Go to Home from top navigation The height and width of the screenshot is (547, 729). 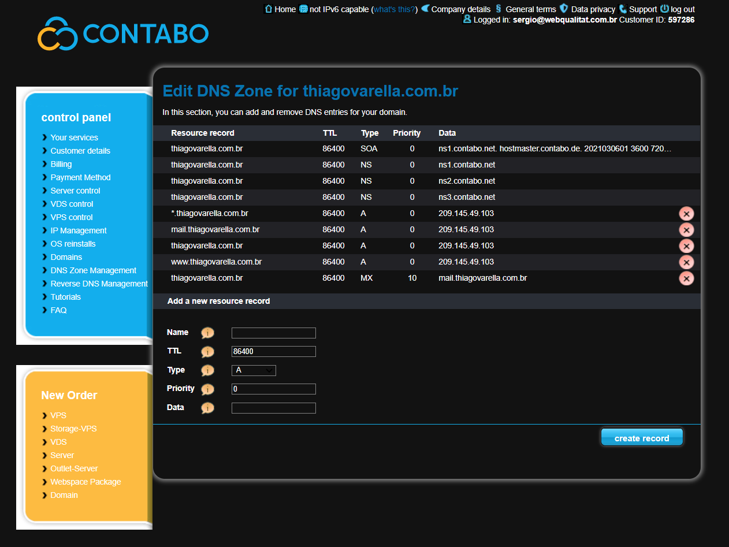point(285,9)
